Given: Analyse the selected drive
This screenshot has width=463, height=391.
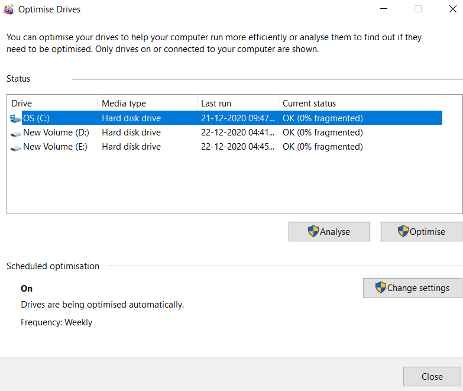Looking at the screenshot, I should (329, 231).
